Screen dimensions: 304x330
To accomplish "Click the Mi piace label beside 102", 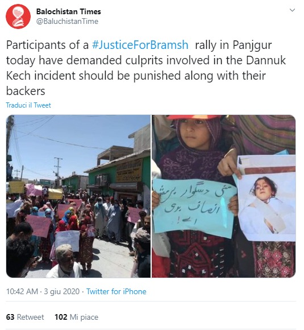I will click(84, 317).
